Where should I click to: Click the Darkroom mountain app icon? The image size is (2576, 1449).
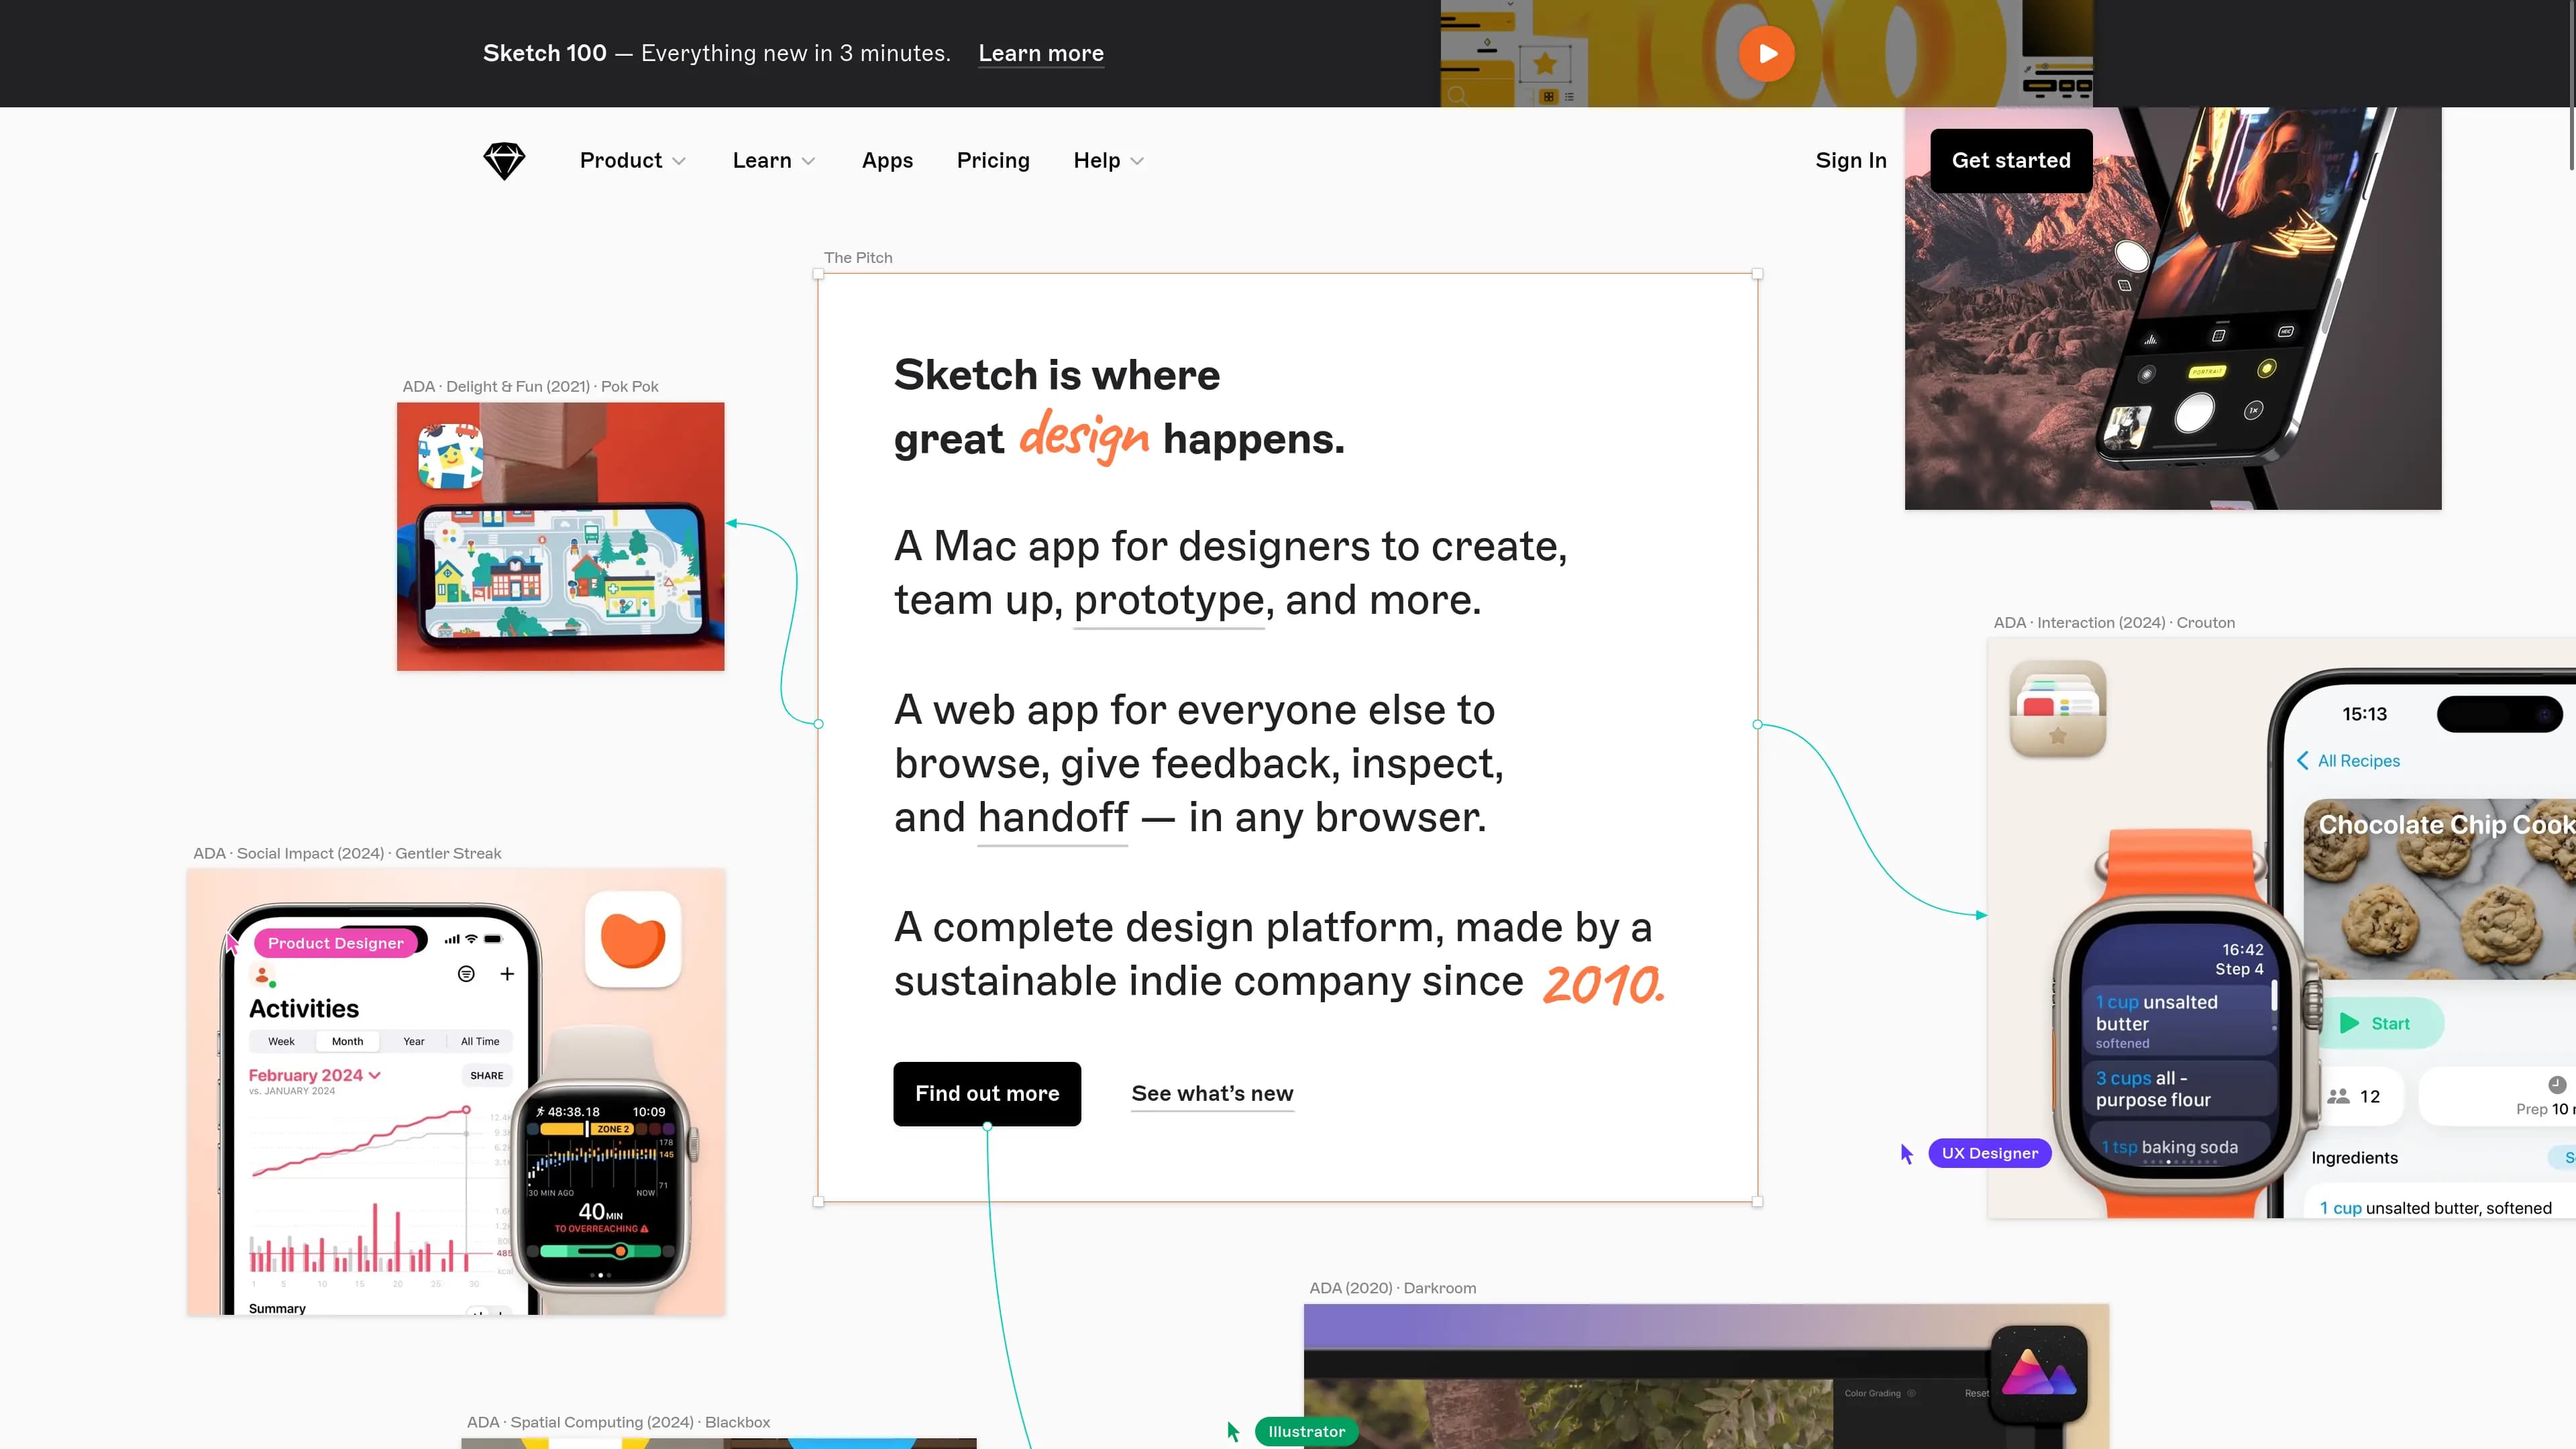pyautogui.click(x=2038, y=1375)
